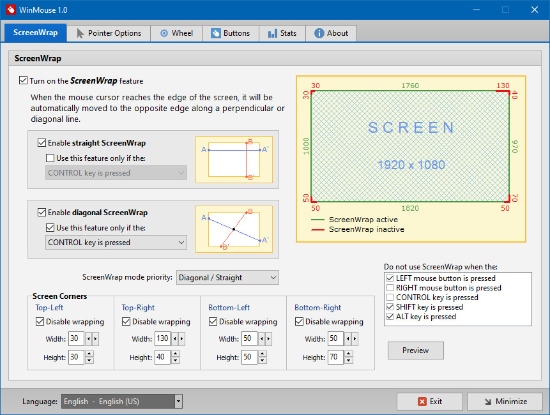Click the Pointer Options arrow cursor icon
The width and height of the screenshot is (550, 415).
[80, 33]
